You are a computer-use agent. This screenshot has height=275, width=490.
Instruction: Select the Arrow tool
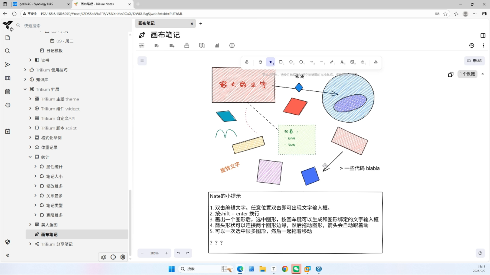pos(311,62)
